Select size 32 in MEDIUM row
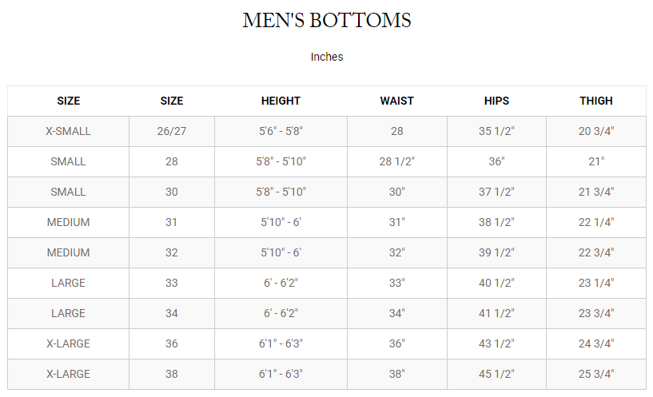Viewport: 653px width, 397px height. point(172,252)
